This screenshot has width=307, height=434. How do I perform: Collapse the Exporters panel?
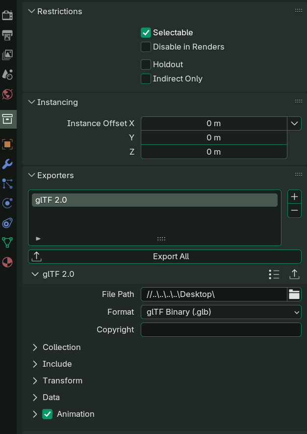pyautogui.click(x=32, y=175)
